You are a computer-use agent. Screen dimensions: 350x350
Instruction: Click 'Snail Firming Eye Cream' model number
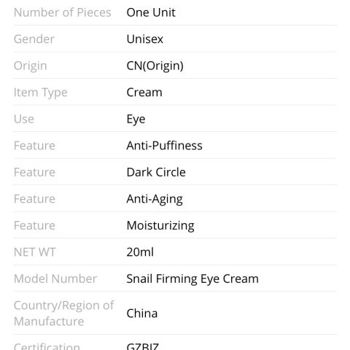192,279
